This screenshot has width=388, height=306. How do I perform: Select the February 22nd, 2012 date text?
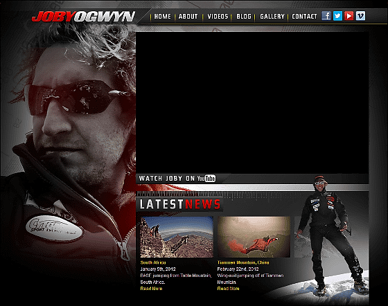(x=238, y=269)
